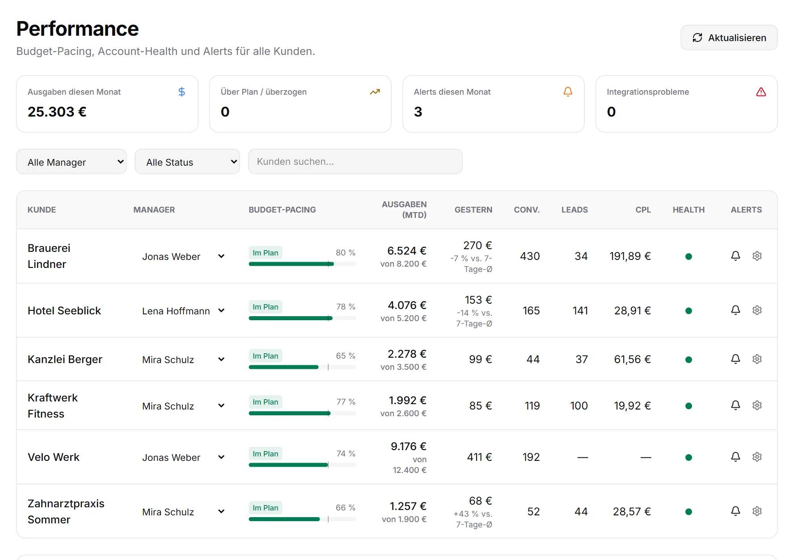Change manager dropdown for Velo Werk
Screen dimensions: 794x560
(x=183, y=457)
